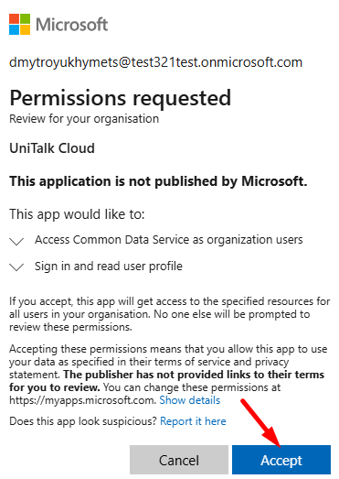Click the not published by Microsoft warning
This screenshot has height=479, width=339.
tap(158, 181)
